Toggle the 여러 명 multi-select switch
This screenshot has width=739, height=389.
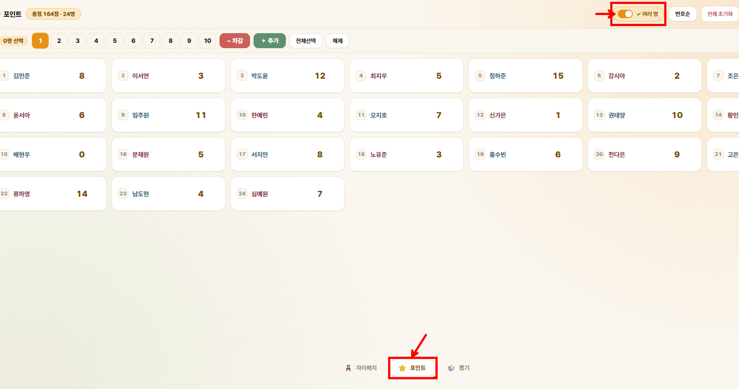638,14
